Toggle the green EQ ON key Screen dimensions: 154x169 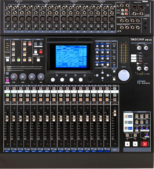point(18,60)
